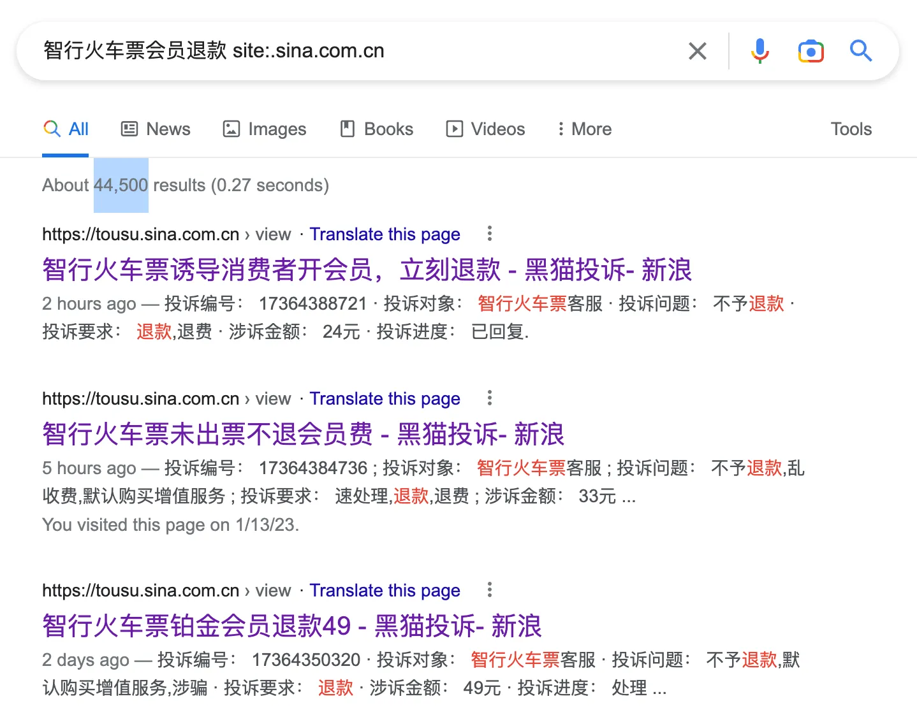Screen dimensions: 917x715
Task: Open result 智行火车票铂金会员退款49
Action: [292, 626]
